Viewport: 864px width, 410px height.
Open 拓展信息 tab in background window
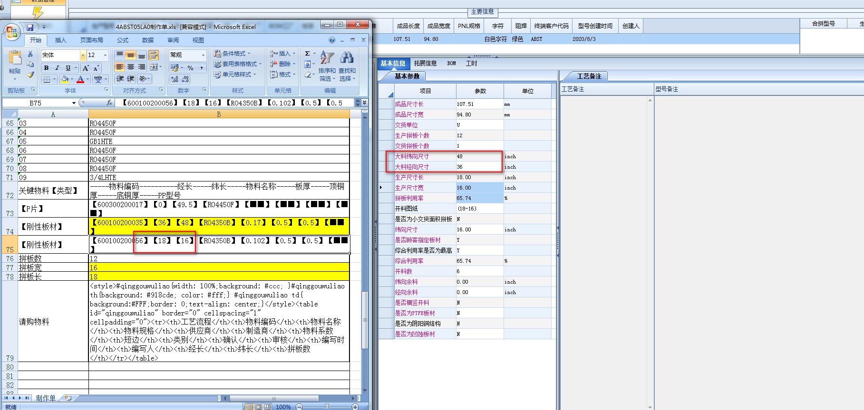pos(425,63)
